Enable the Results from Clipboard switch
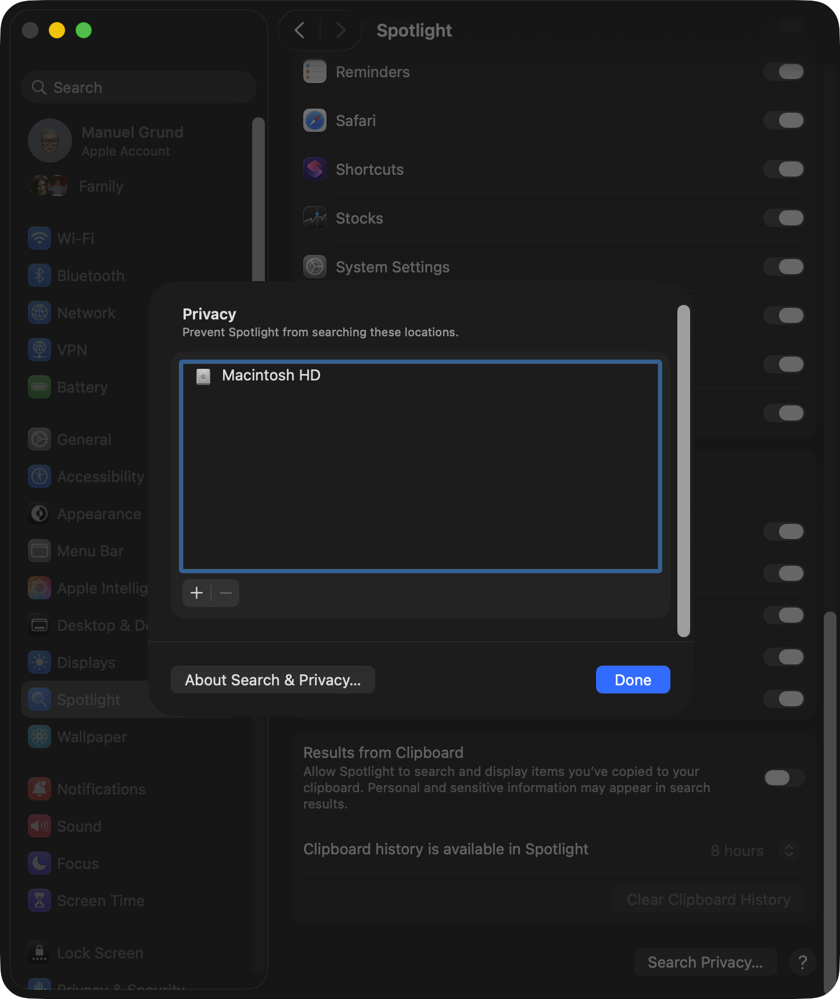Viewport: 840px width, 999px height. [784, 778]
